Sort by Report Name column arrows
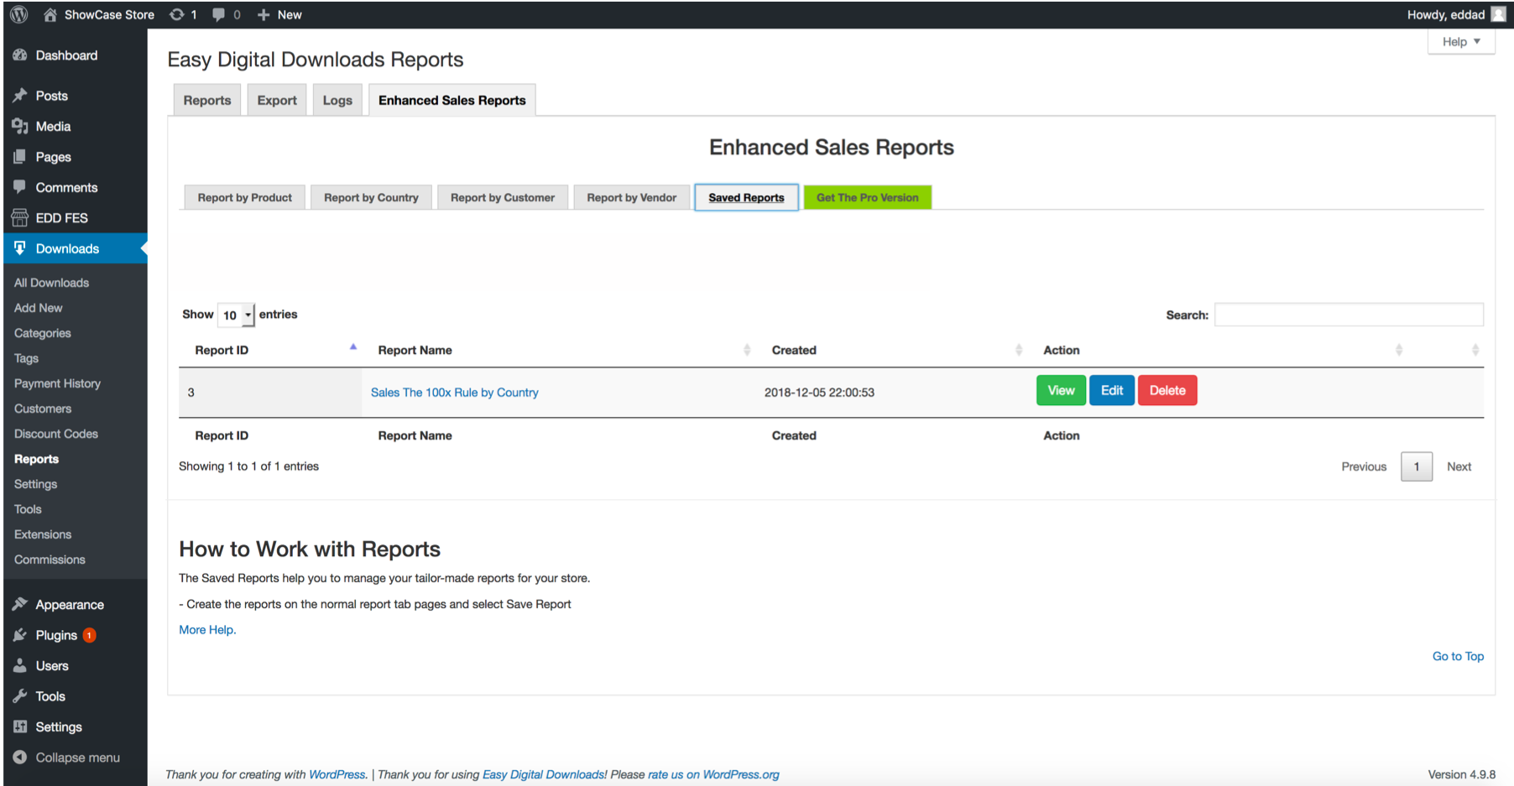Viewport: 1514px width, 786px height. pyautogui.click(x=747, y=350)
